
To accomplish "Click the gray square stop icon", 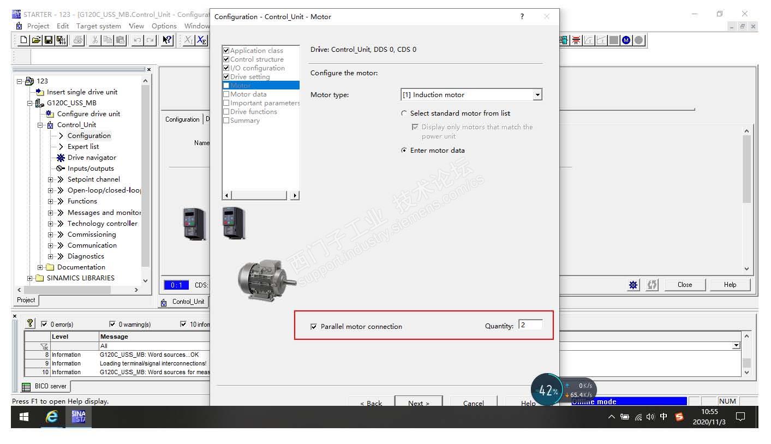I will coord(614,40).
